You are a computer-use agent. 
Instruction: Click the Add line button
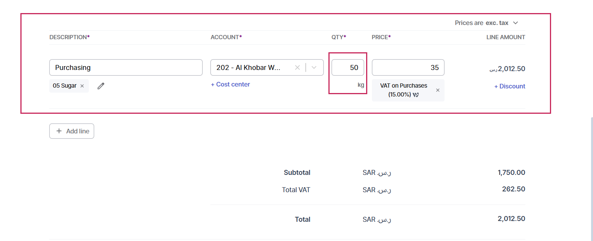72,131
